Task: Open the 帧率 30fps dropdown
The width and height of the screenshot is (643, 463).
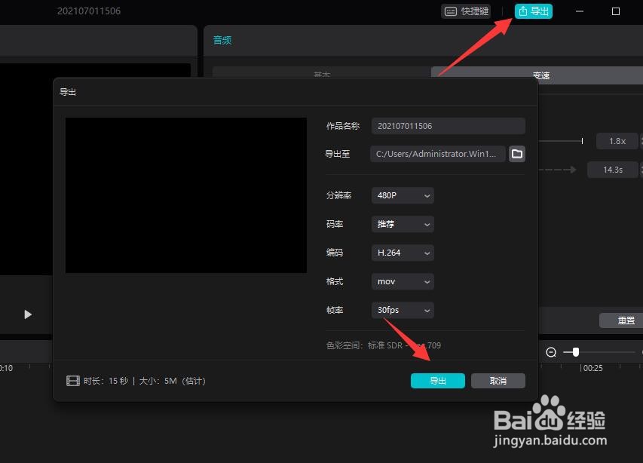Action: pyautogui.click(x=403, y=310)
